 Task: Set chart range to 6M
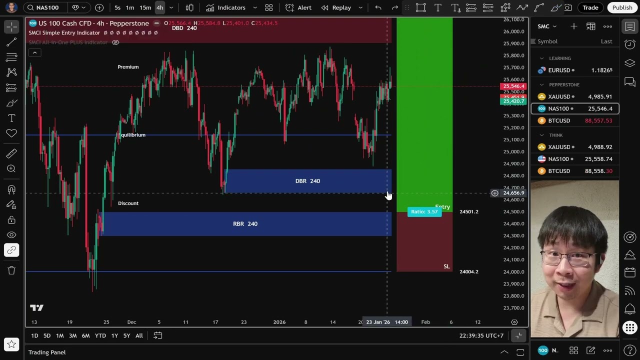click(85, 335)
